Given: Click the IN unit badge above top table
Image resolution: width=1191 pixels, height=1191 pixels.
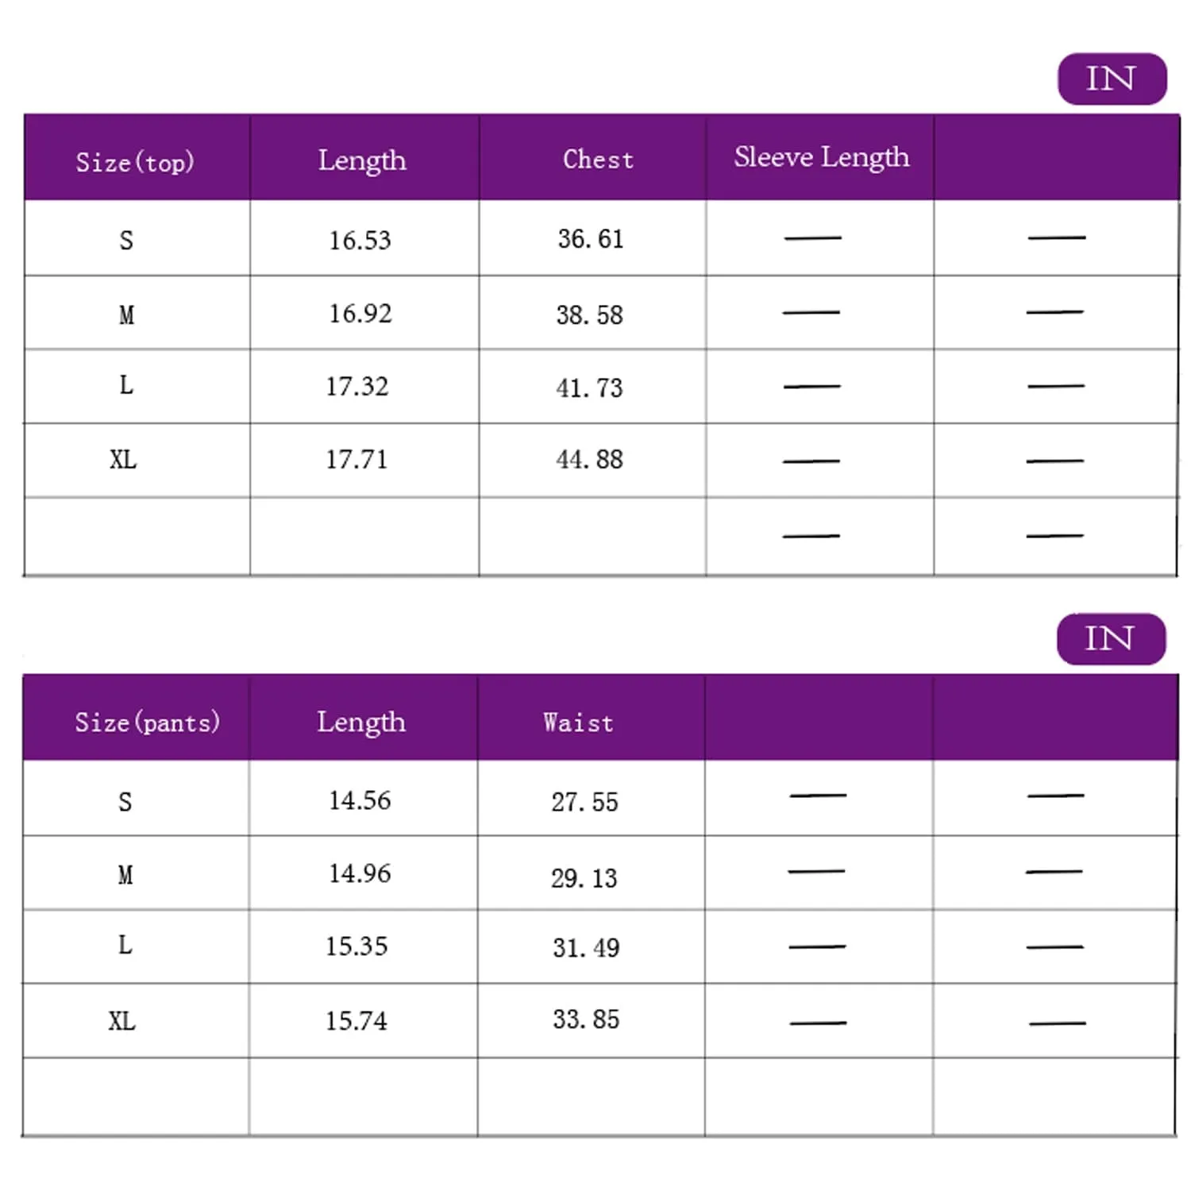Looking at the screenshot, I should click(1112, 79).
